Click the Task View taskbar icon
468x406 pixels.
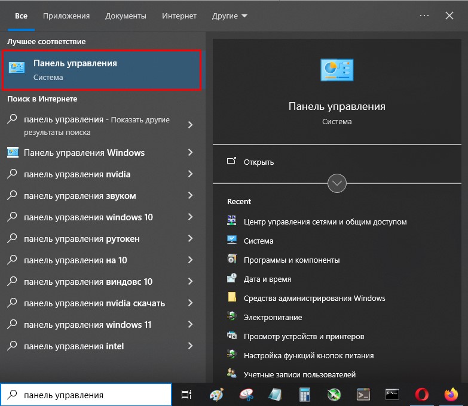186,395
